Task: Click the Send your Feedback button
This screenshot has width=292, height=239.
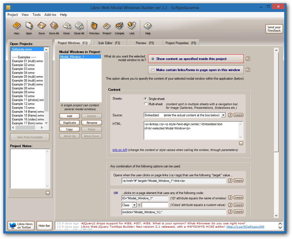Action: [x=274, y=29]
